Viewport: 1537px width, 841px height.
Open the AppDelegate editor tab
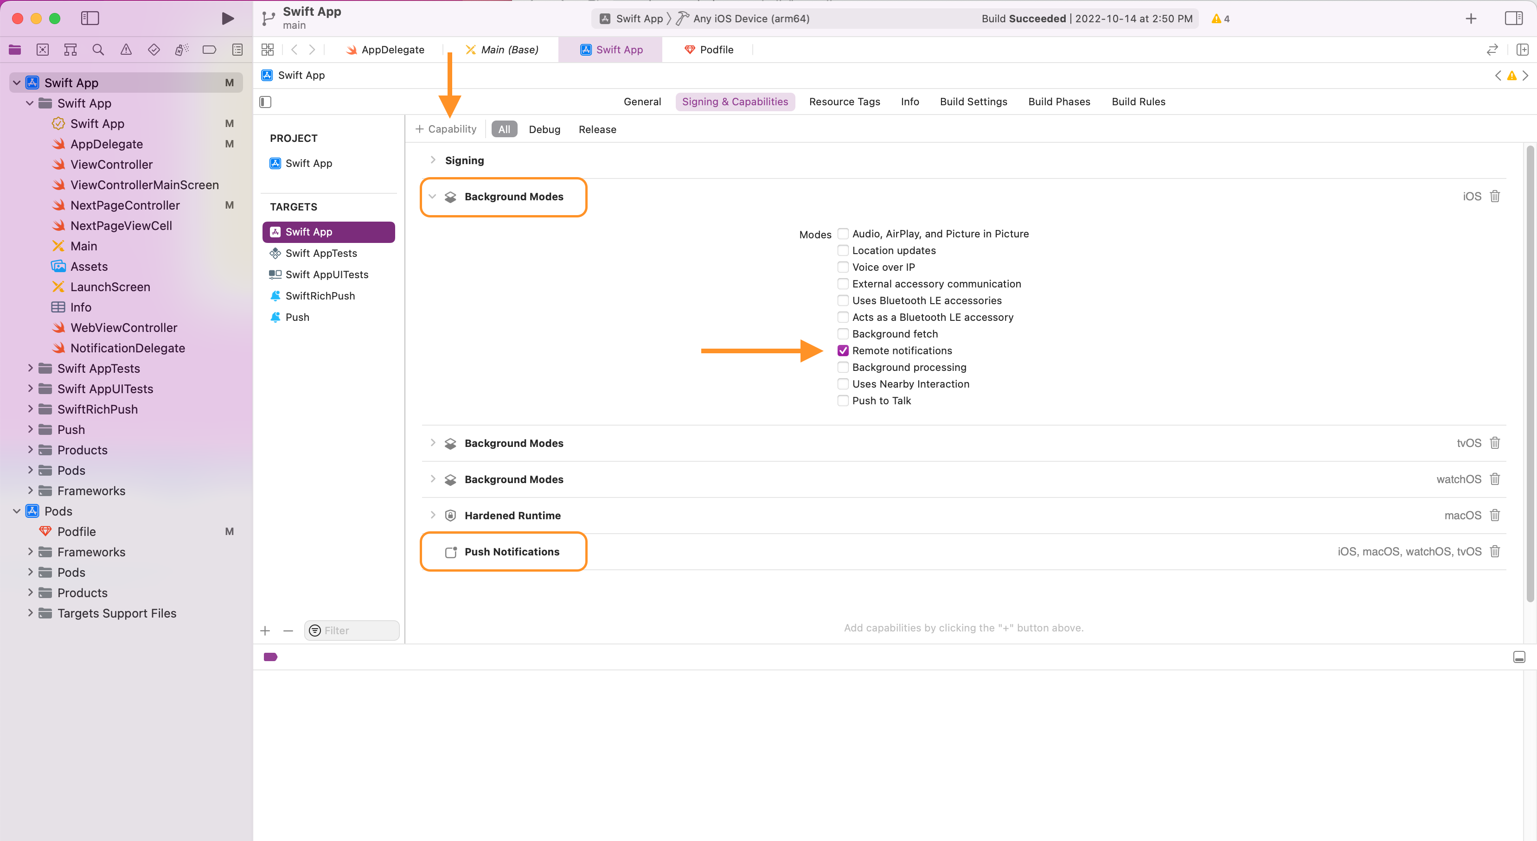coord(385,50)
